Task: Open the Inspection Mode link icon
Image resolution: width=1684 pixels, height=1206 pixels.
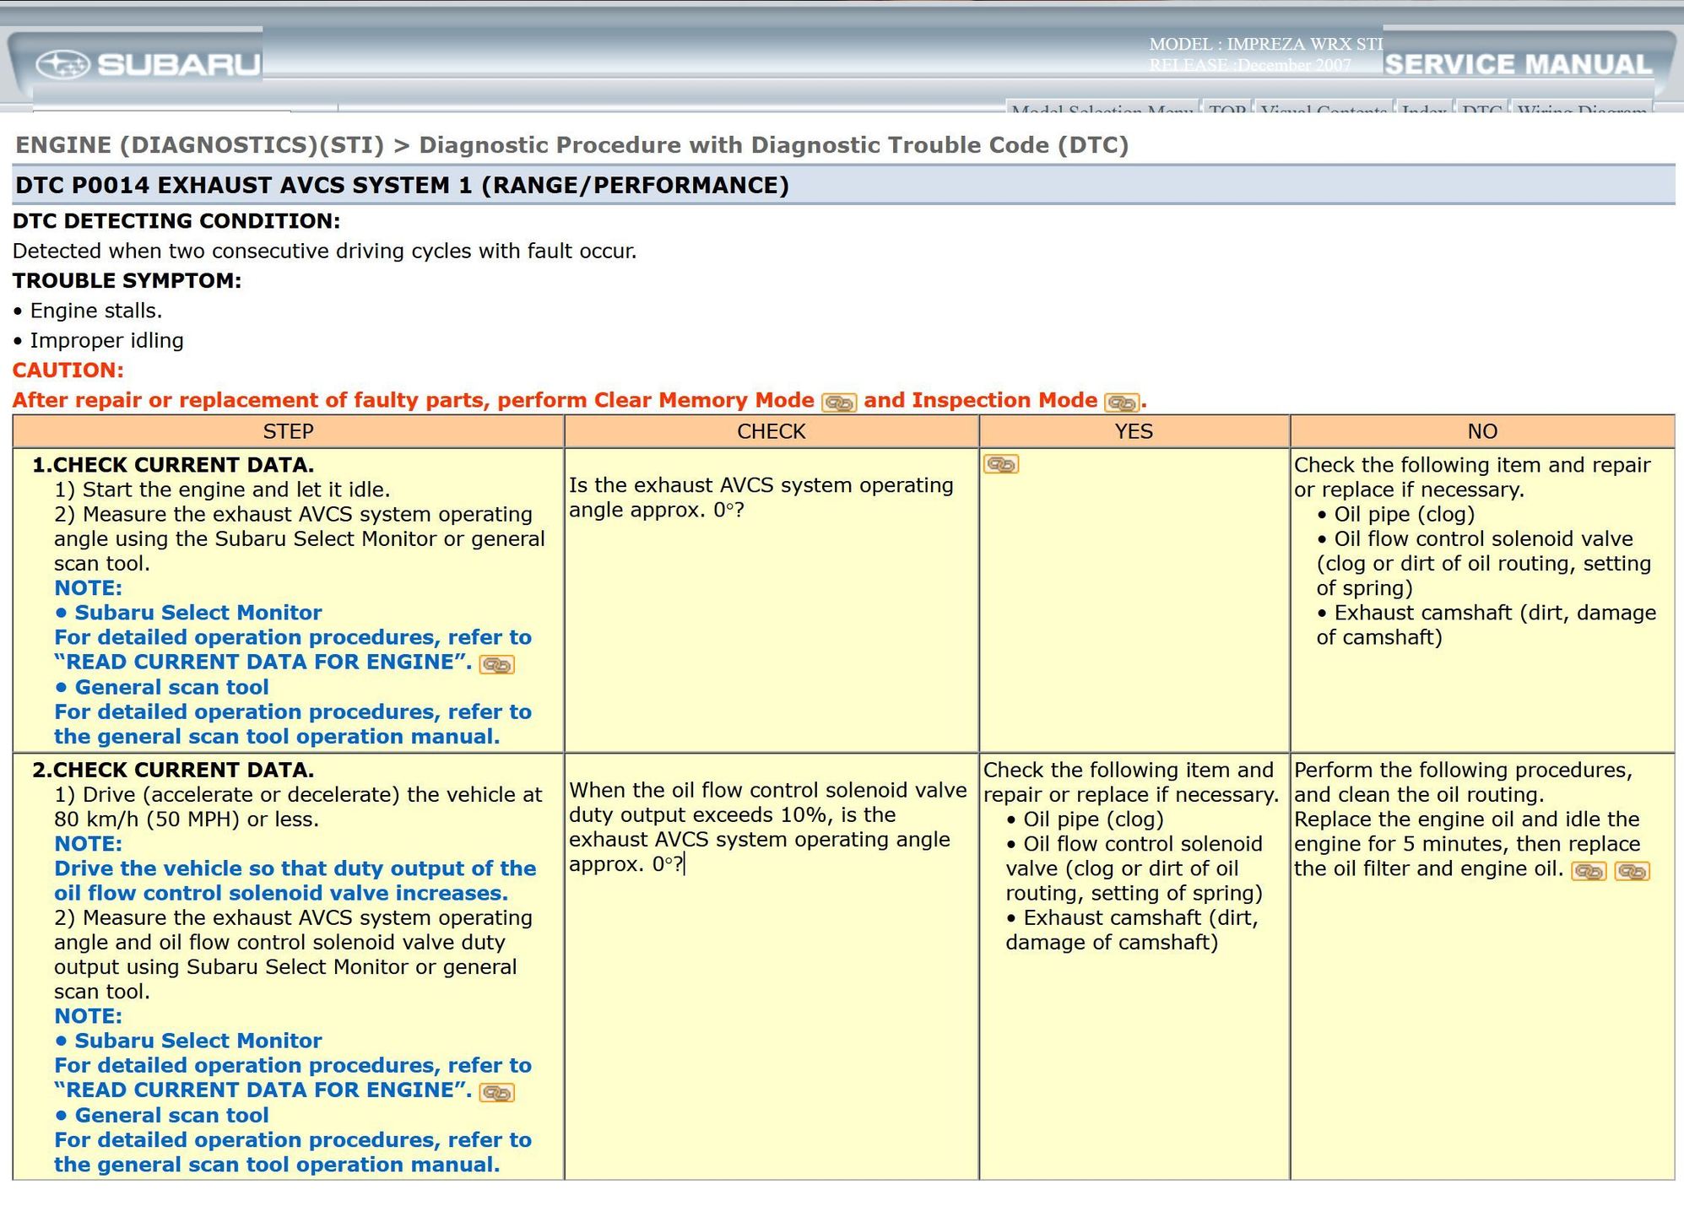Action: tap(1121, 403)
